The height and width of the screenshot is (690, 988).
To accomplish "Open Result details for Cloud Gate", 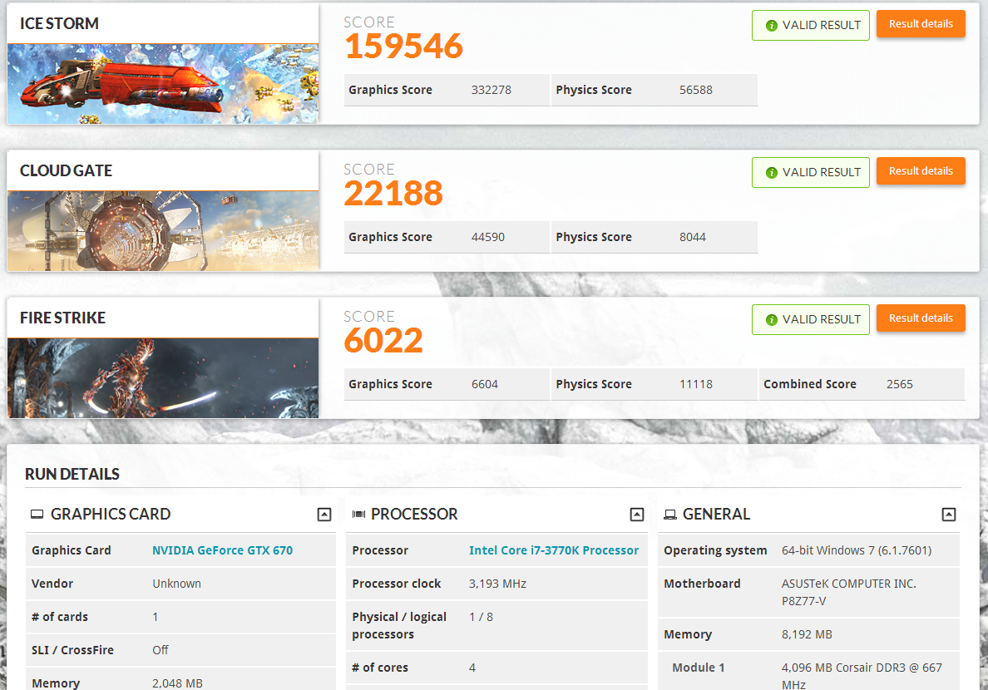I will point(921,170).
